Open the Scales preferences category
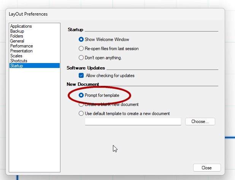 pyautogui.click(x=16, y=56)
